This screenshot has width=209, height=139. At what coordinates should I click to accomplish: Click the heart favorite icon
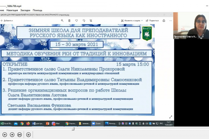[77, 21]
